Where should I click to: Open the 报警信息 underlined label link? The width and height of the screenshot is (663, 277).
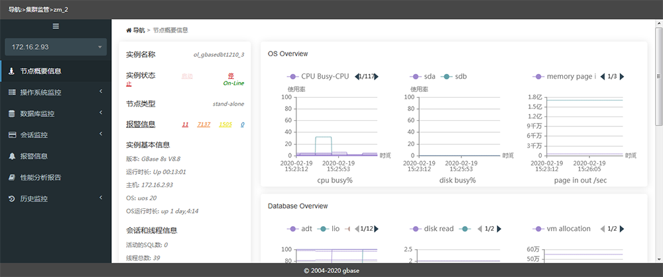tap(141, 124)
